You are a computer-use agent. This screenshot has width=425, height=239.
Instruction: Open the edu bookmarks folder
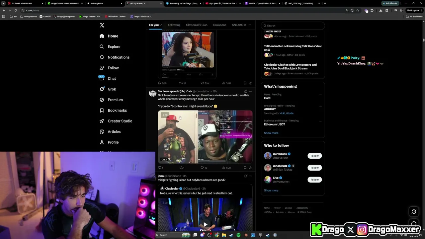pyautogui.click(x=14, y=16)
